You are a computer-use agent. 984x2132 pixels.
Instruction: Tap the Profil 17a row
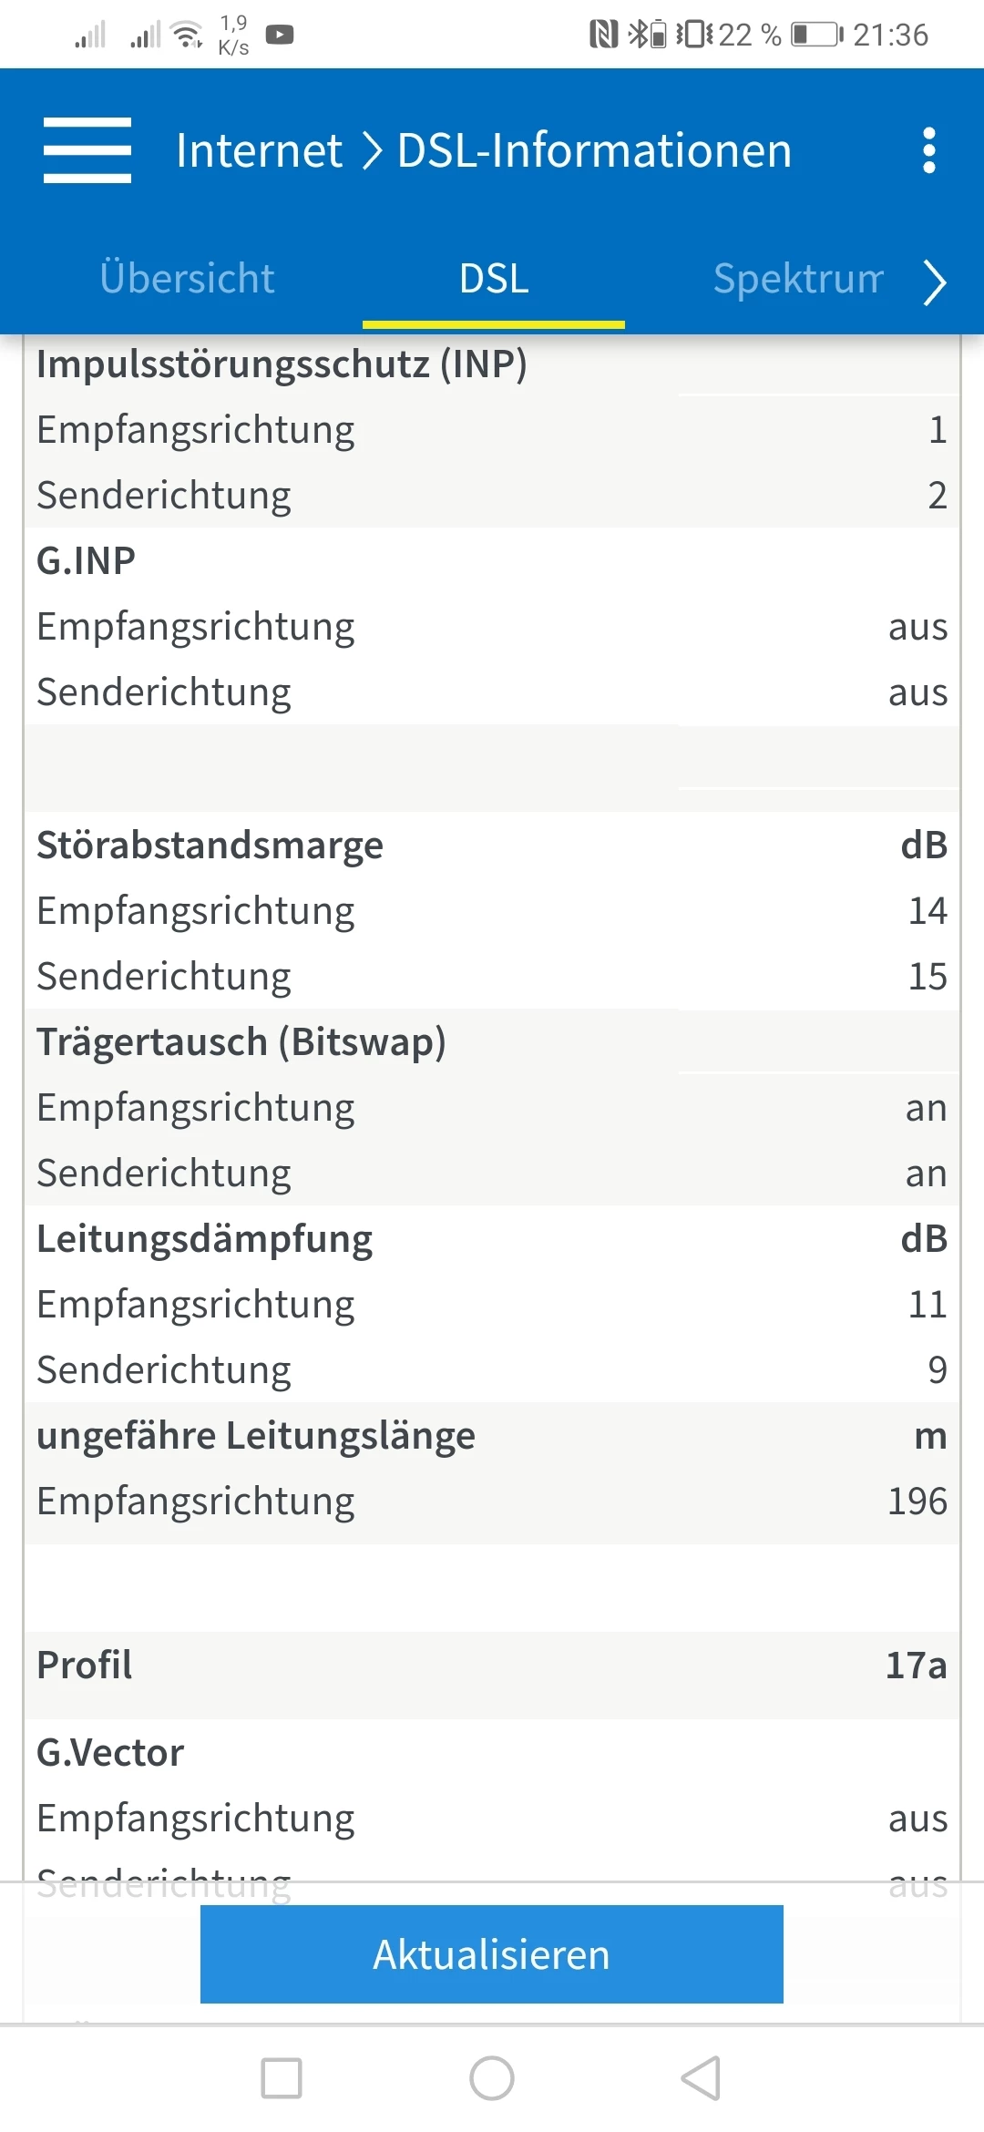coord(492,1666)
